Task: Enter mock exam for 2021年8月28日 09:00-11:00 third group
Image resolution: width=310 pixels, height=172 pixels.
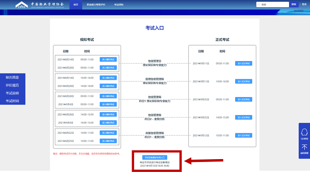Action: coord(108,96)
